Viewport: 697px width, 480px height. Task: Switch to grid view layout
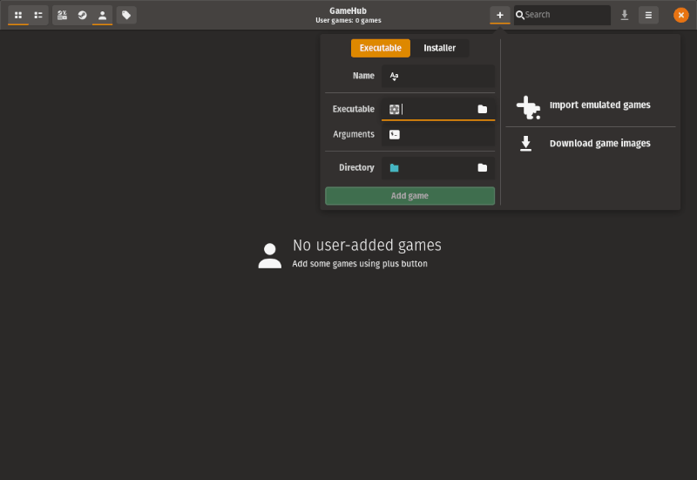click(x=18, y=15)
